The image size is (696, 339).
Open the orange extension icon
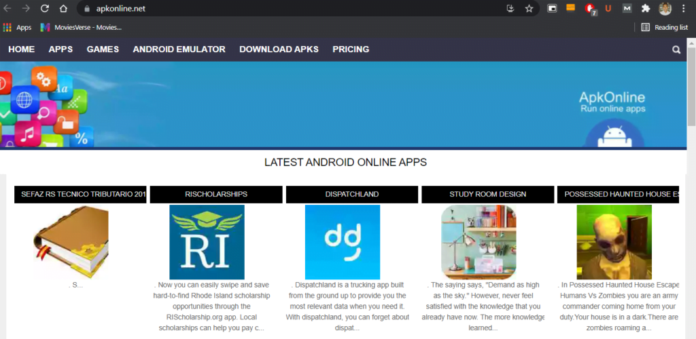tap(571, 7)
